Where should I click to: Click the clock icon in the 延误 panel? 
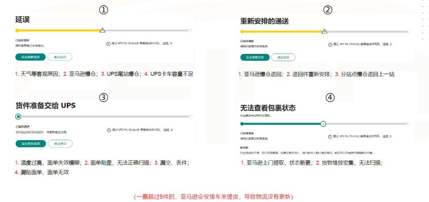tap(108, 44)
